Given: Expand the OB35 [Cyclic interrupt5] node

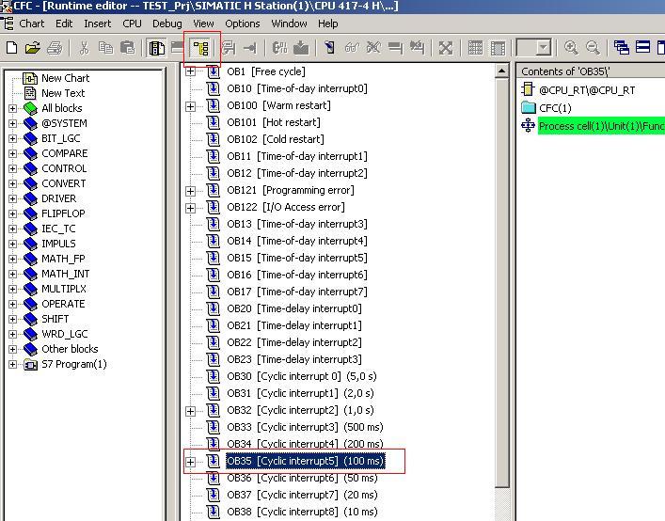Looking at the screenshot, I should 190,462.
